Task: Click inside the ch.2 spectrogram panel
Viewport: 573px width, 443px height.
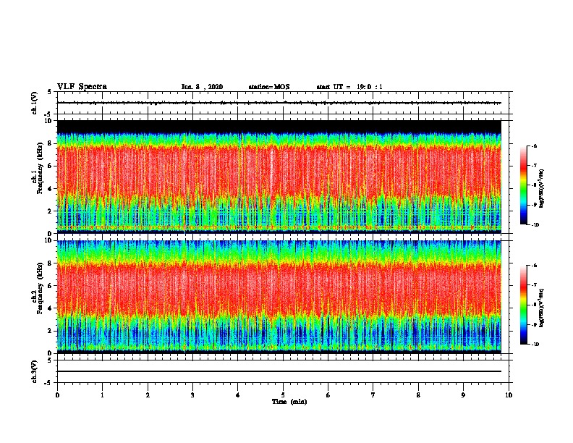Action: (x=279, y=297)
